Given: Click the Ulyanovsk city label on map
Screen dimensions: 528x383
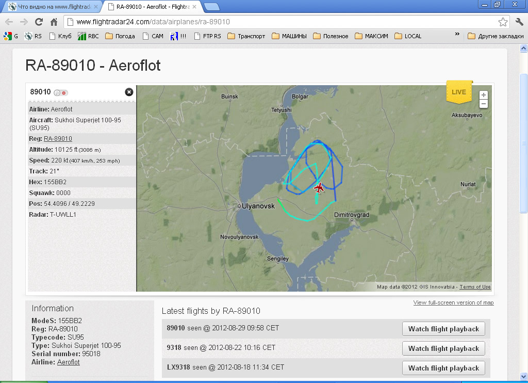Looking at the screenshot, I should 258,206.
